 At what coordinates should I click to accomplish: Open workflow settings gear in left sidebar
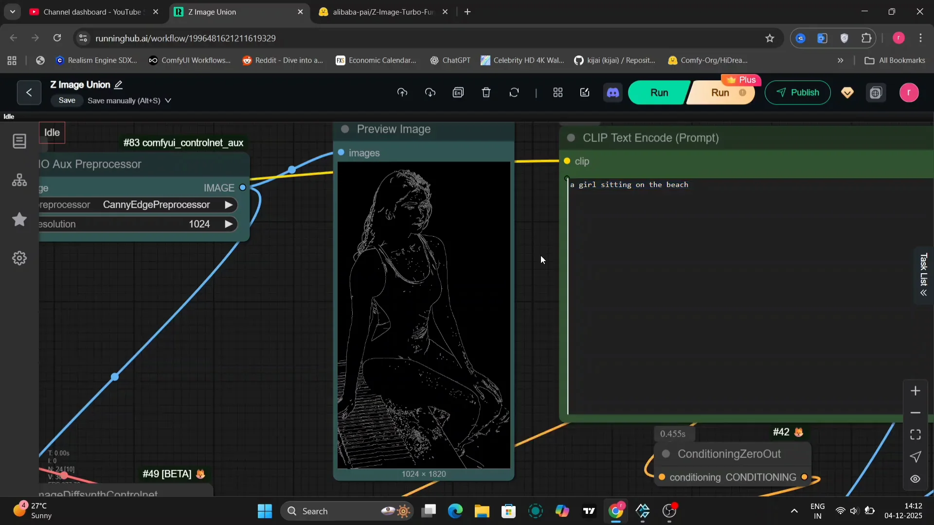pos(19,258)
